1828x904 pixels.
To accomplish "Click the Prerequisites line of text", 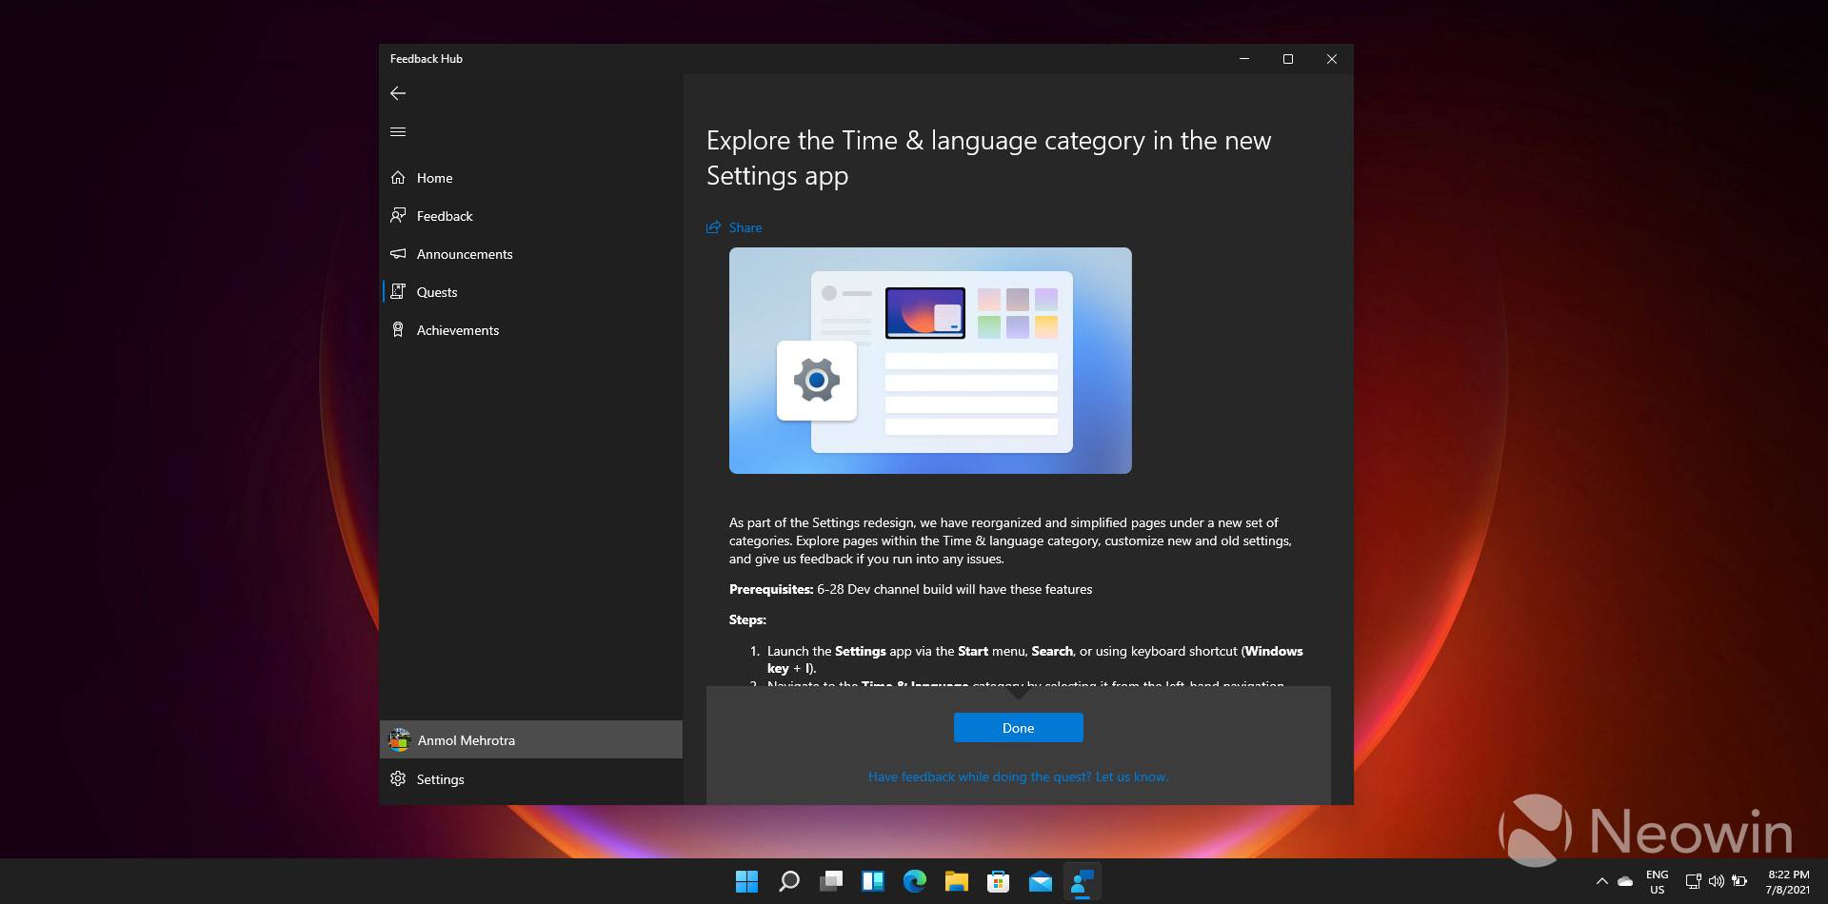I will pos(910,589).
